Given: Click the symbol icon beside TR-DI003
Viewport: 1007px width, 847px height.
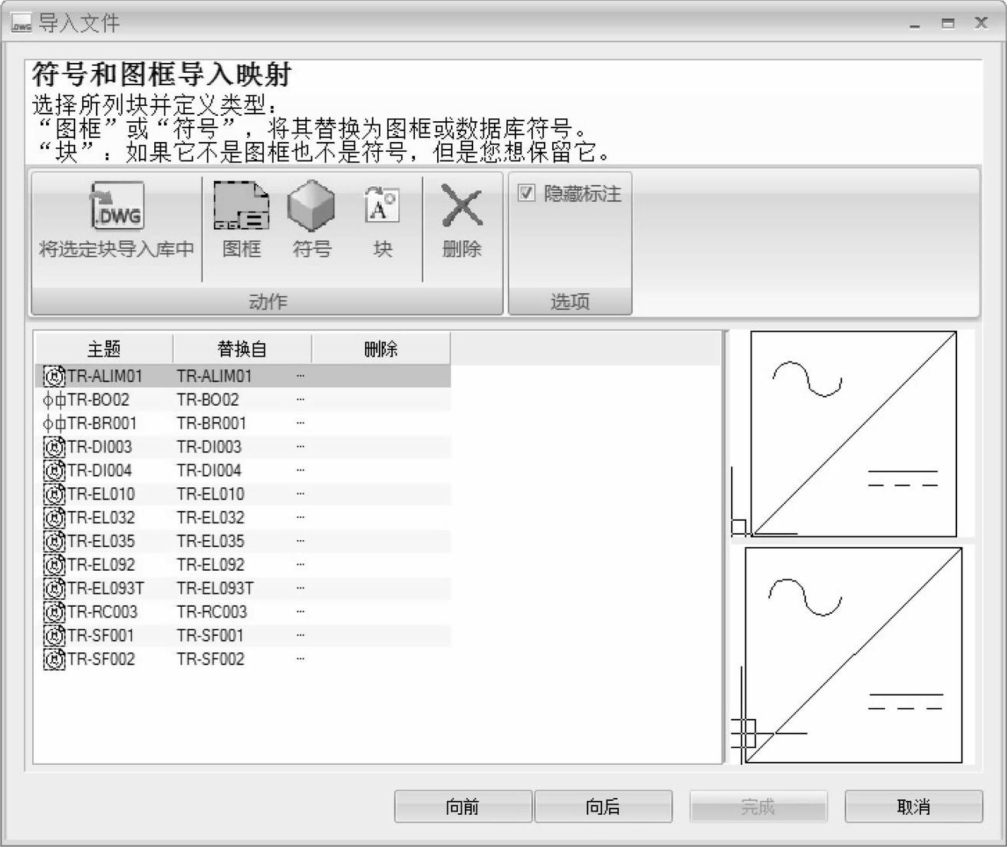Looking at the screenshot, I should pyautogui.click(x=54, y=447).
